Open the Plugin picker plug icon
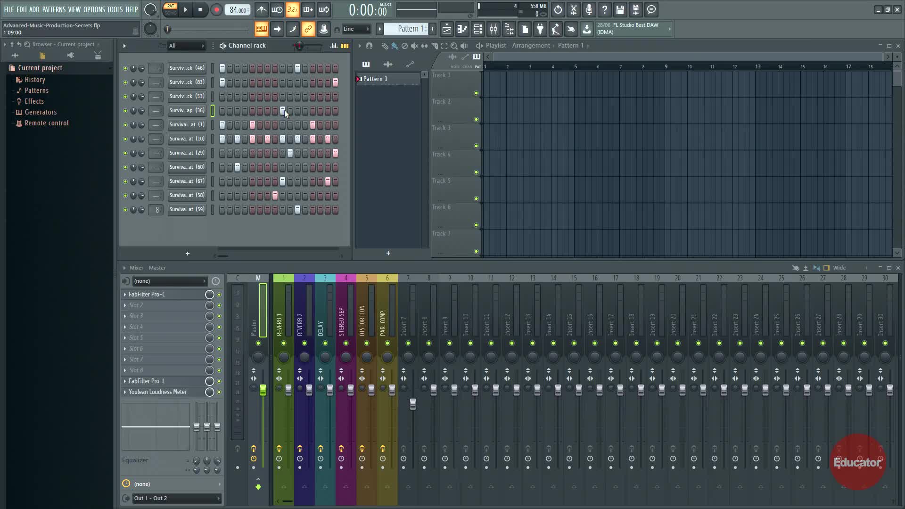The height and width of the screenshot is (509, 905). [x=540, y=29]
